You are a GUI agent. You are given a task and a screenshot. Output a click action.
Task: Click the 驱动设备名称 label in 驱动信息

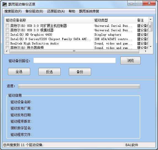[21, 102]
